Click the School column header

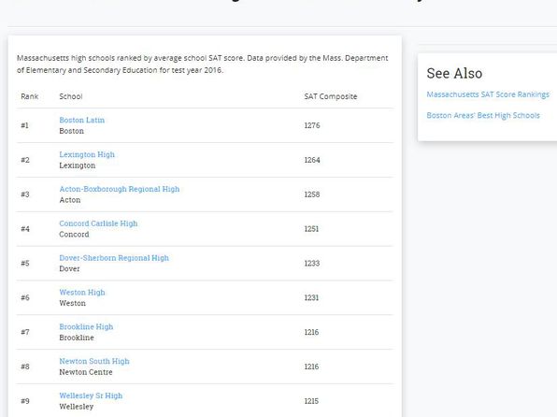click(71, 96)
